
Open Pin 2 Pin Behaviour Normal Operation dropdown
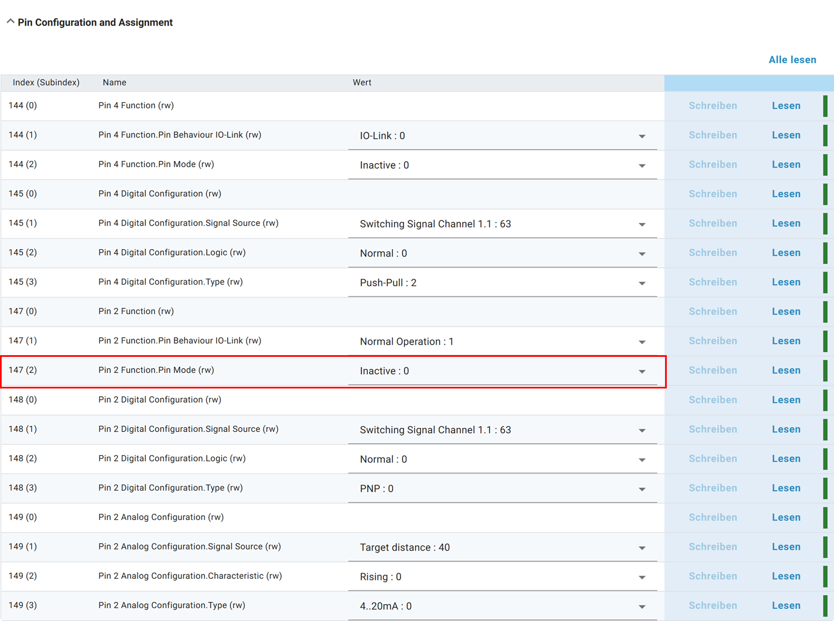(x=502, y=342)
